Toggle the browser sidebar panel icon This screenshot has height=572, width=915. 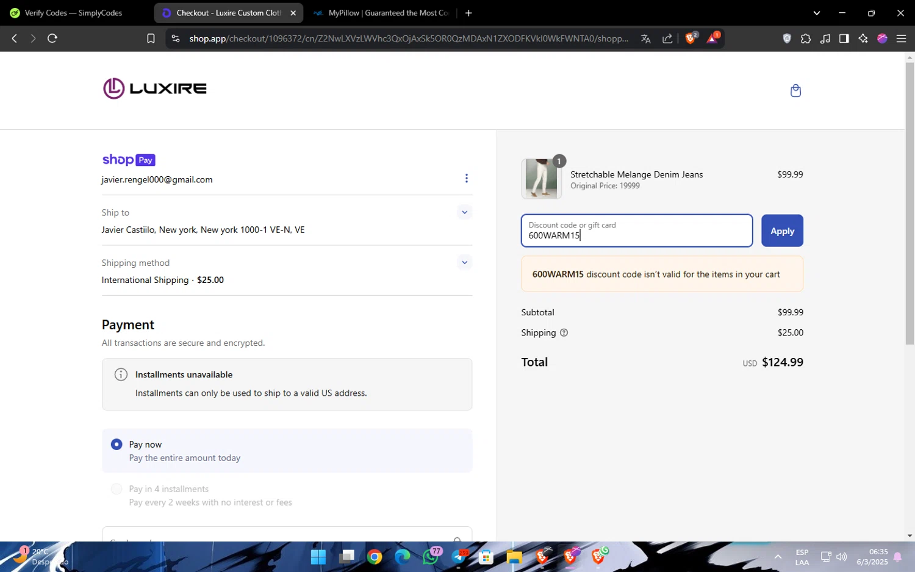click(844, 38)
